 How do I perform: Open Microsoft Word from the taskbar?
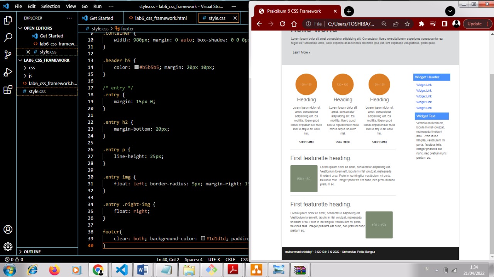(143, 270)
